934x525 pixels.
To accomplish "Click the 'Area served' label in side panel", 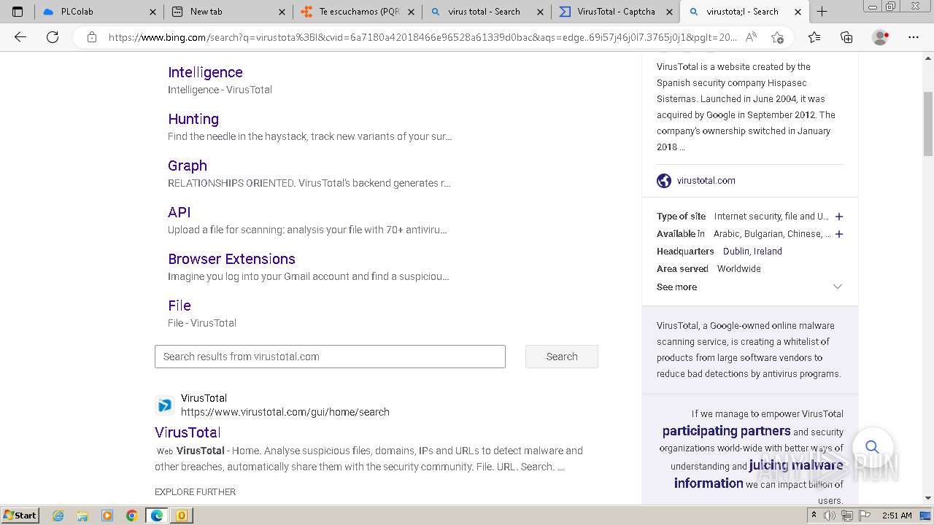I will click(x=682, y=269).
